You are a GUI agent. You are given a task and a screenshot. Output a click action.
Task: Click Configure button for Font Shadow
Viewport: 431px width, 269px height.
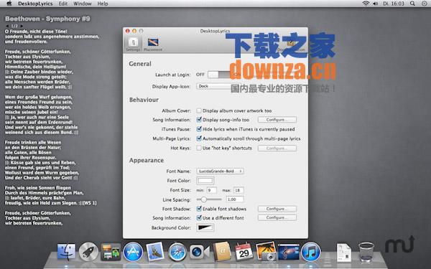click(277, 209)
